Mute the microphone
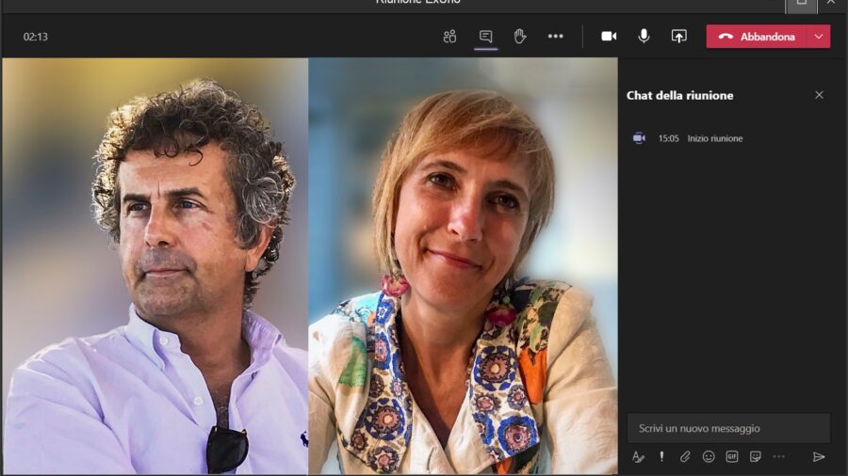848x476 pixels. click(x=644, y=37)
